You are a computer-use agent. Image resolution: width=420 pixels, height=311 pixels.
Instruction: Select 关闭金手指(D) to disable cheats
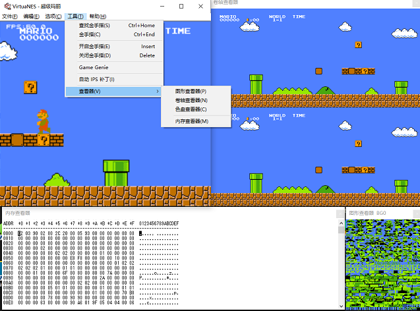[x=114, y=55]
